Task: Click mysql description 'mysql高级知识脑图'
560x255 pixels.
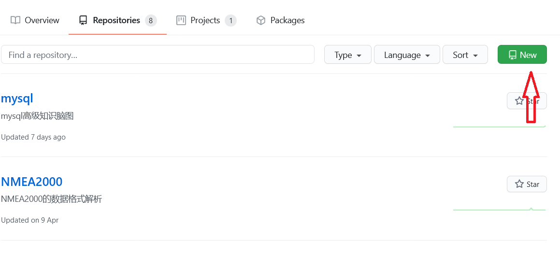Action: pyautogui.click(x=37, y=116)
